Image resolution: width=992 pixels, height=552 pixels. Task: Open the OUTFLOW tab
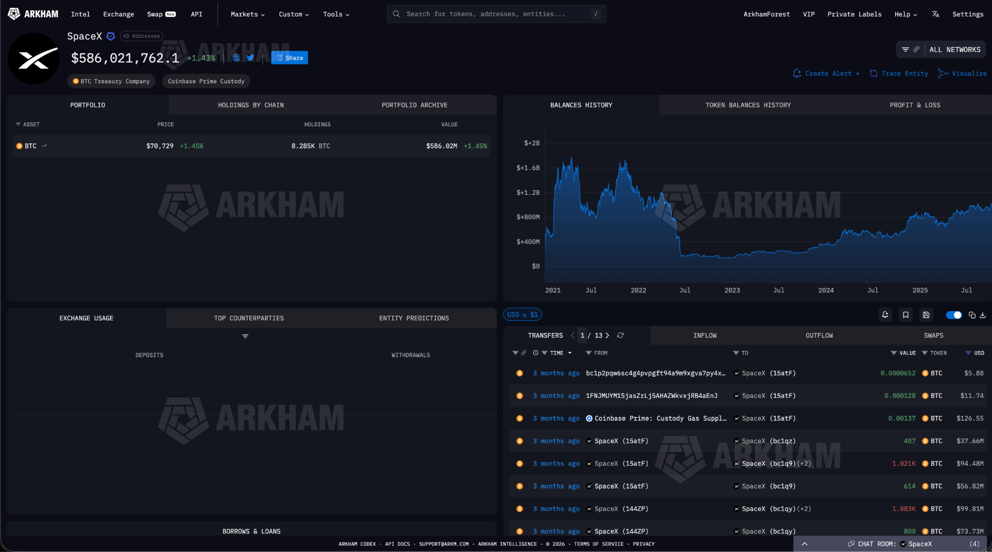(819, 335)
